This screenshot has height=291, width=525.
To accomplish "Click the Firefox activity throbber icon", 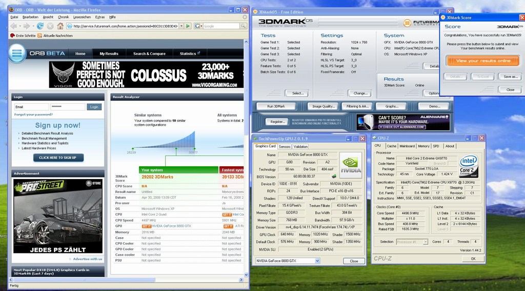I will [245, 17].
